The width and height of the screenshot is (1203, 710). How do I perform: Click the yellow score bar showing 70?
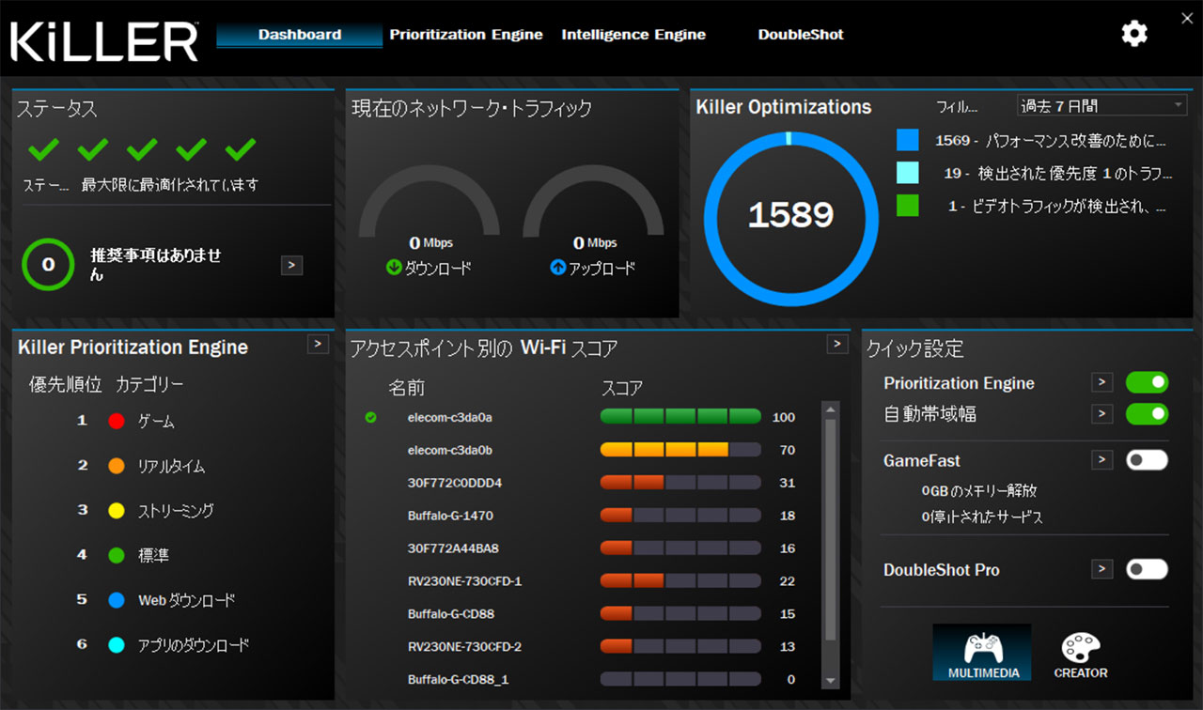click(680, 450)
